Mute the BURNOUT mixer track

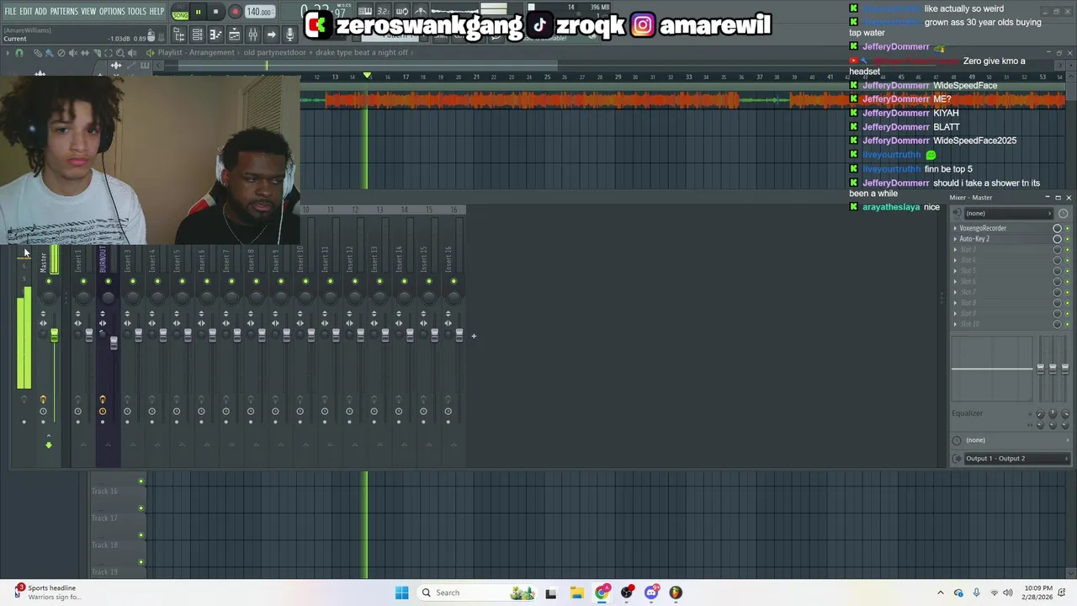108,281
